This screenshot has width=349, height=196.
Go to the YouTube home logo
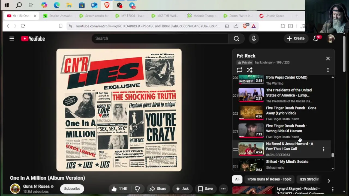click(x=33, y=39)
